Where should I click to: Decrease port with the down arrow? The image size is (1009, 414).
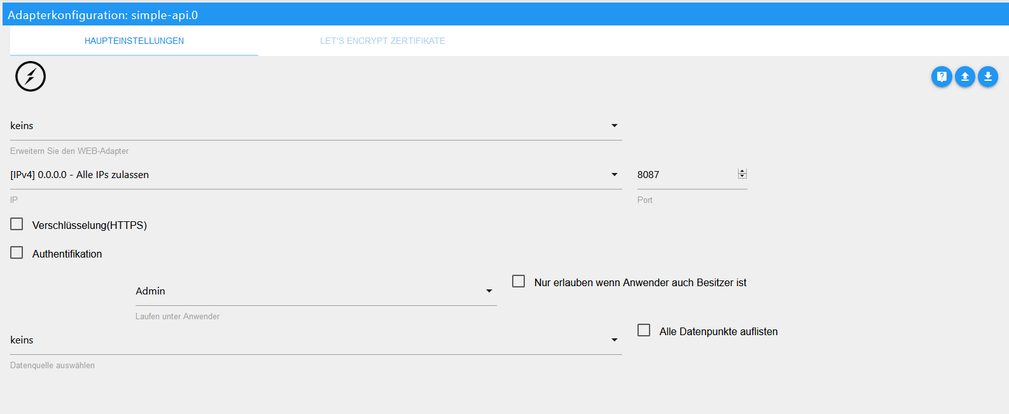click(x=742, y=176)
